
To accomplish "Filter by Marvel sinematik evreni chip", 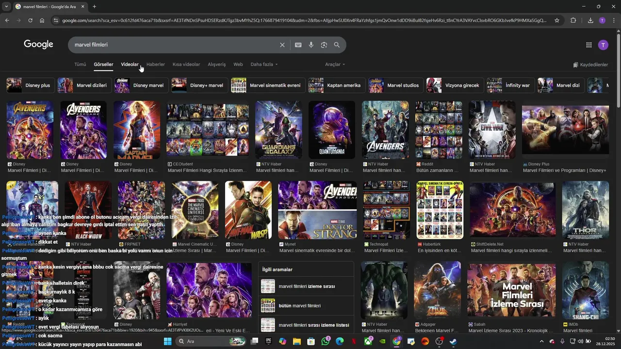I will coord(268,85).
